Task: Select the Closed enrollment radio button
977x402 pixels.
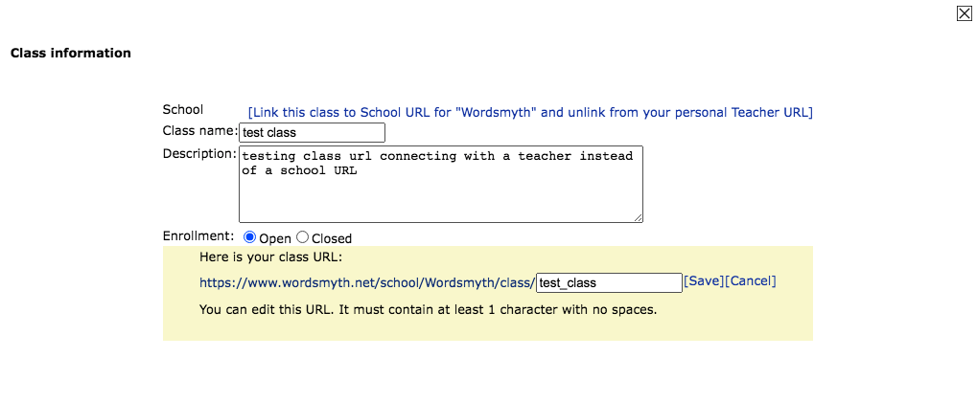Action: (x=303, y=237)
